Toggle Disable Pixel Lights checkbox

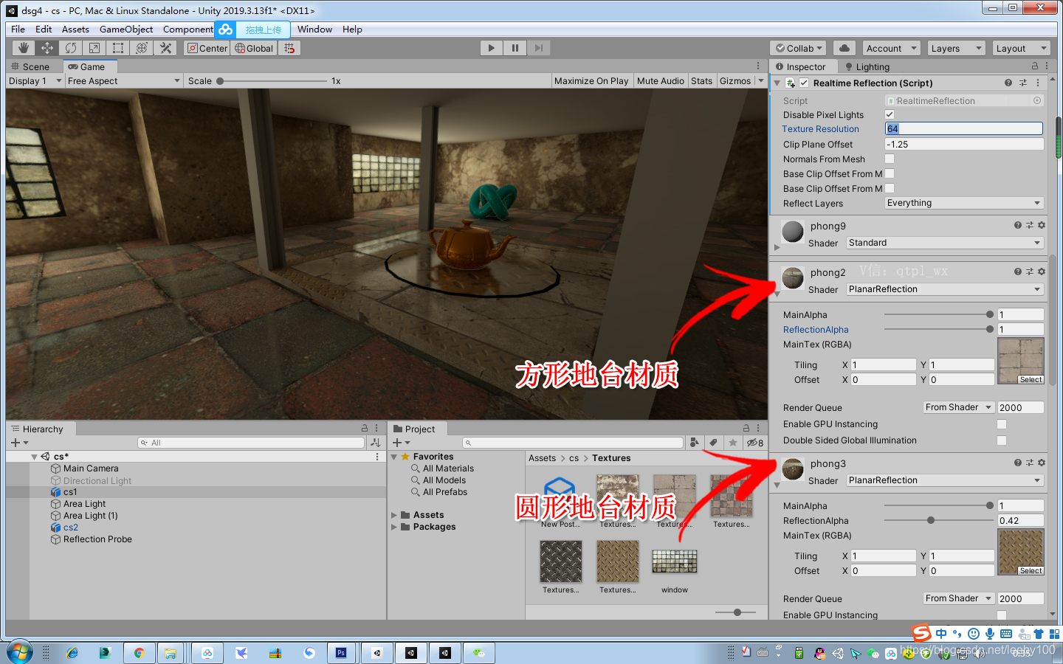[890, 114]
